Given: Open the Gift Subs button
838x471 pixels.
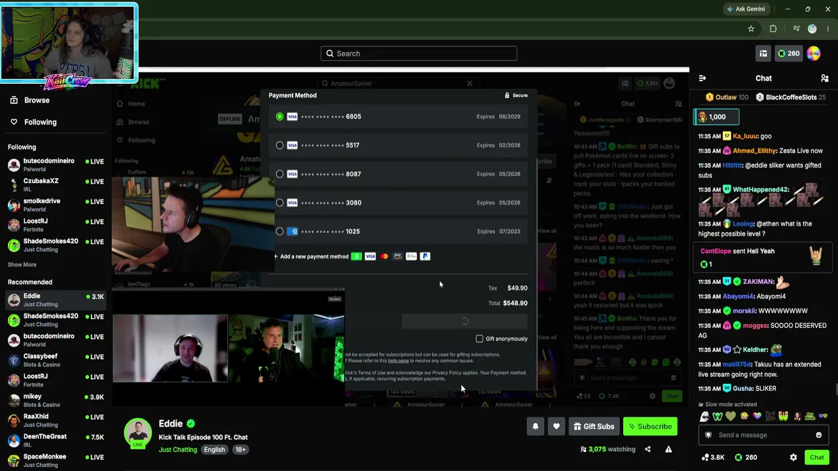Looking at the screenshot, I should click(594, 427).
